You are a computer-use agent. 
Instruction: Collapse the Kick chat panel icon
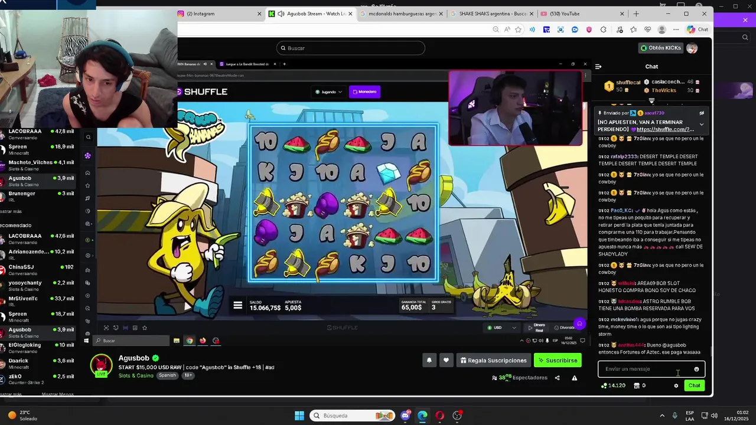[598, 67]
